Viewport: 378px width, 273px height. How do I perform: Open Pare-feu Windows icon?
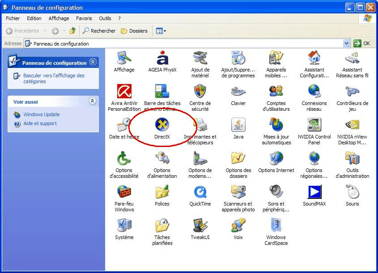click(x=124, y=192)
